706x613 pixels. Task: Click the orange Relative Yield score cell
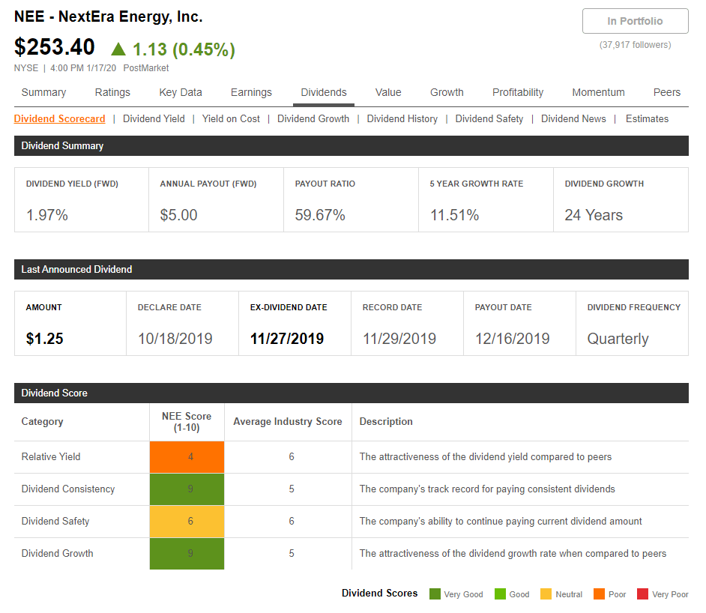[187, 456]
